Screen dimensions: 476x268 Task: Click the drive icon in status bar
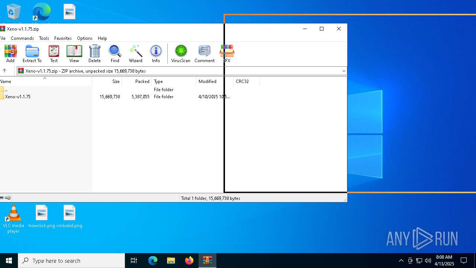[2, 198]
